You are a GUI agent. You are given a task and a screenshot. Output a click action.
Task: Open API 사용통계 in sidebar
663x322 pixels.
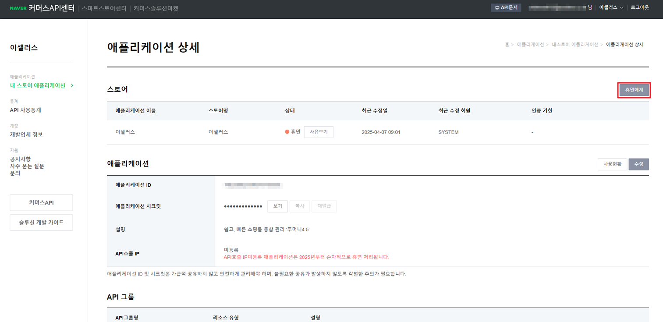click(25, 110)
